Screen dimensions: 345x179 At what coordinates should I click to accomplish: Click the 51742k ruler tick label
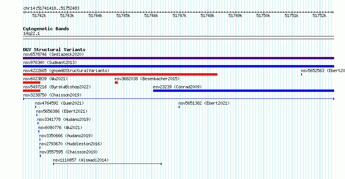[x=39, y=15]
